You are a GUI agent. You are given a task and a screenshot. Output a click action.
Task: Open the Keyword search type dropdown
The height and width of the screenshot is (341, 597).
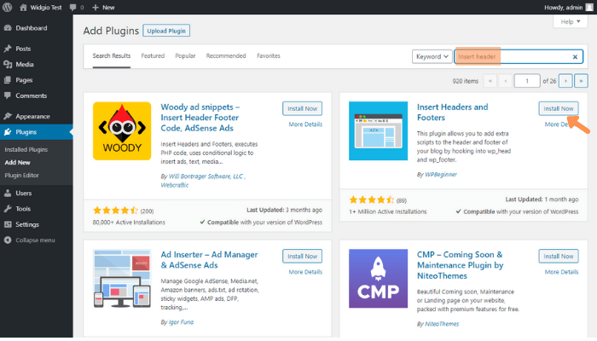(x=432, y=56)
